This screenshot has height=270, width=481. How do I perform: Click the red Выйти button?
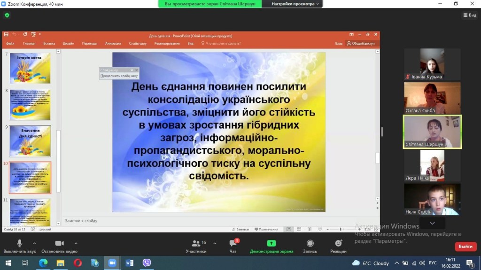pyautogui.click(x=465, y=247)
